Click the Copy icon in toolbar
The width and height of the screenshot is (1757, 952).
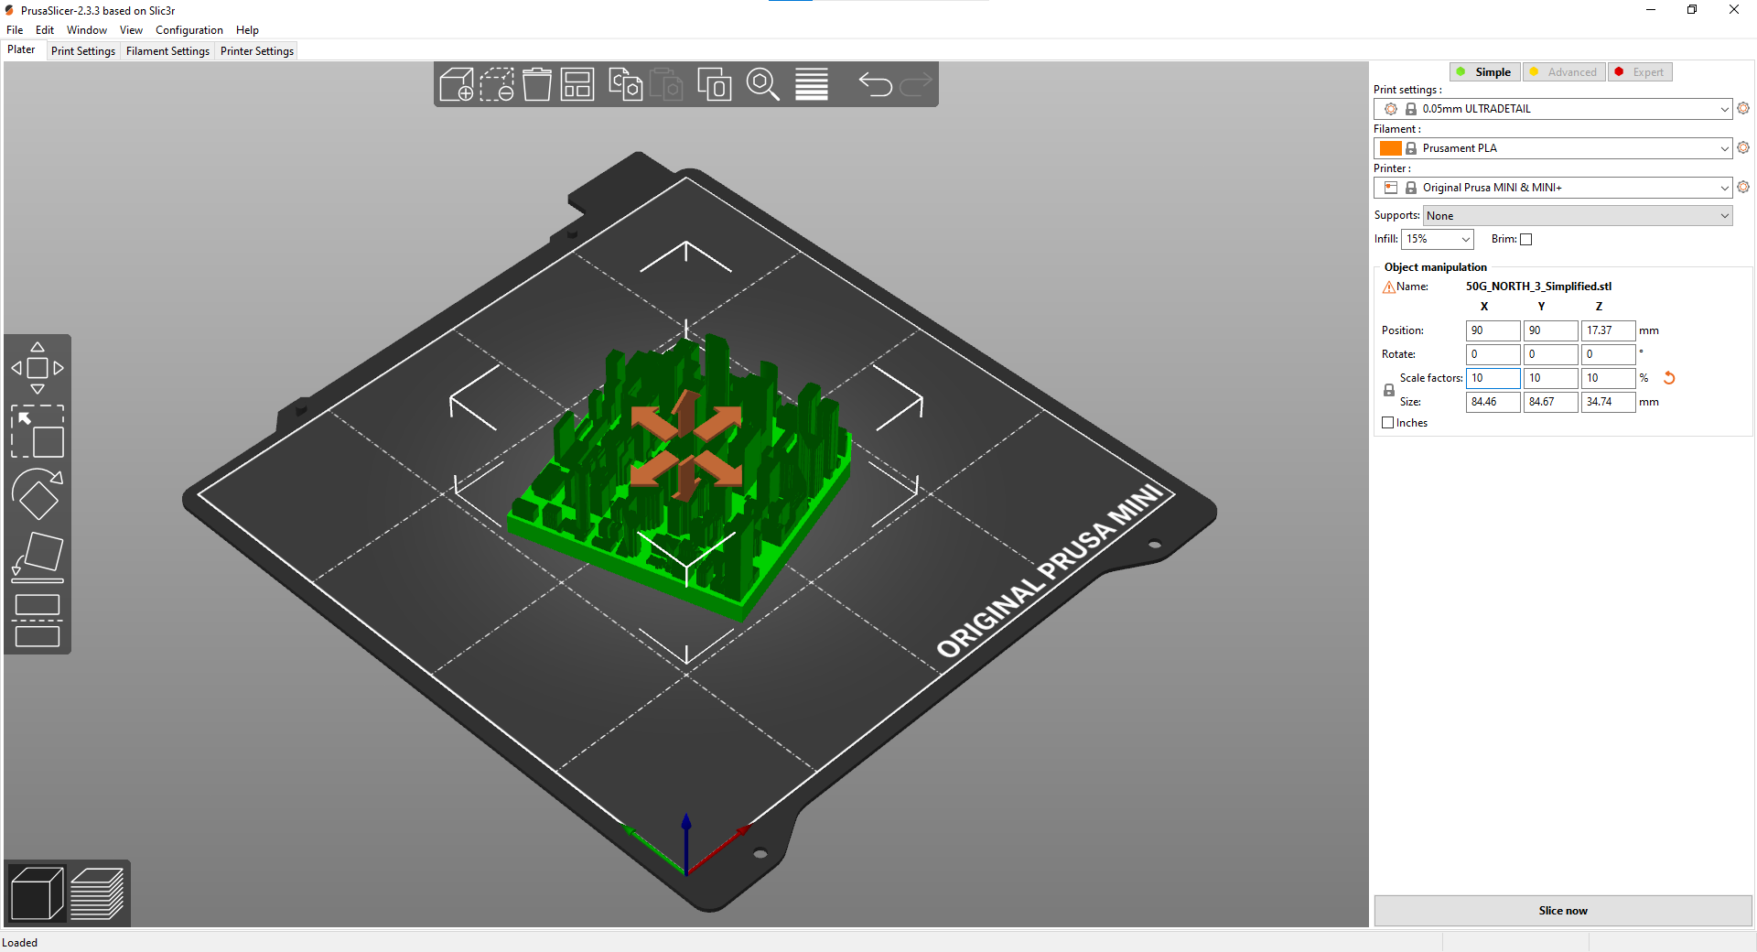(625, 84)
